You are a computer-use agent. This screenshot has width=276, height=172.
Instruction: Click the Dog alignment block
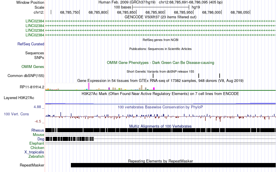(69, 139)
